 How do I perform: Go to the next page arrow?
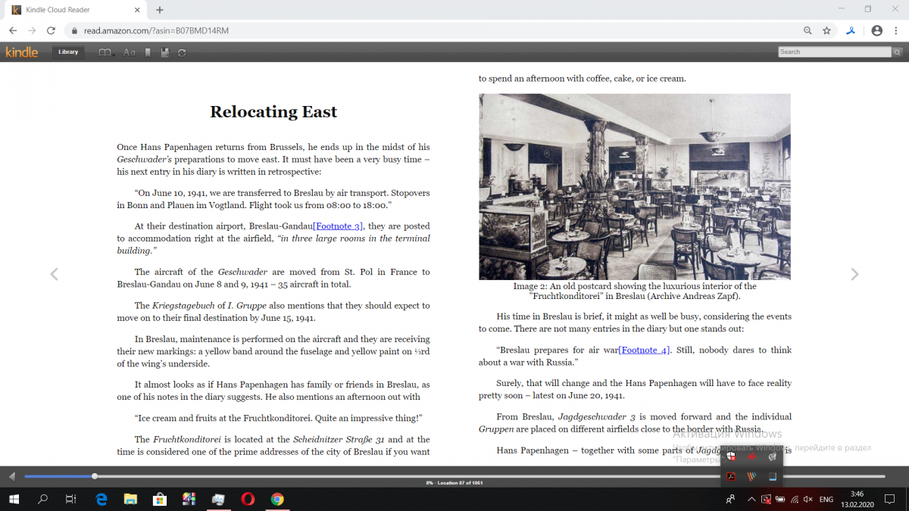[x=854, y=274]
